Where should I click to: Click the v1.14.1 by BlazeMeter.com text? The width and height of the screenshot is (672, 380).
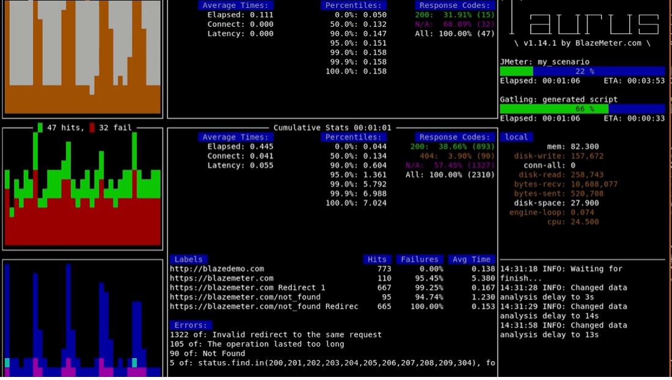[582, 43]
